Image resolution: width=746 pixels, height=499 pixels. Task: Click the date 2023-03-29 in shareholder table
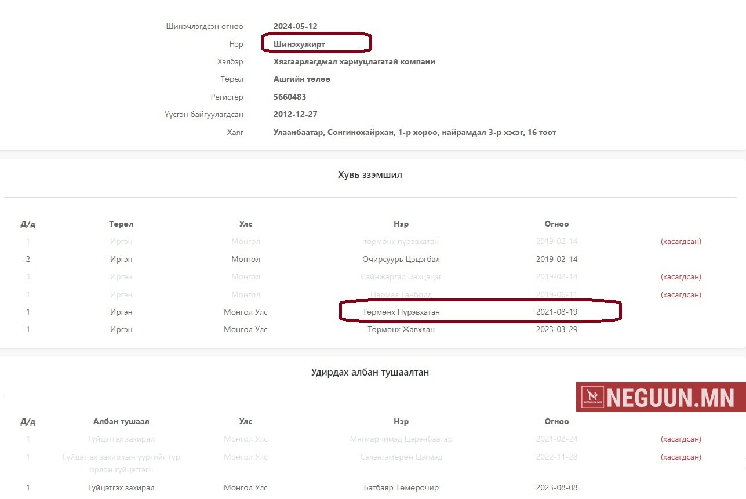[x=556, y=329]
